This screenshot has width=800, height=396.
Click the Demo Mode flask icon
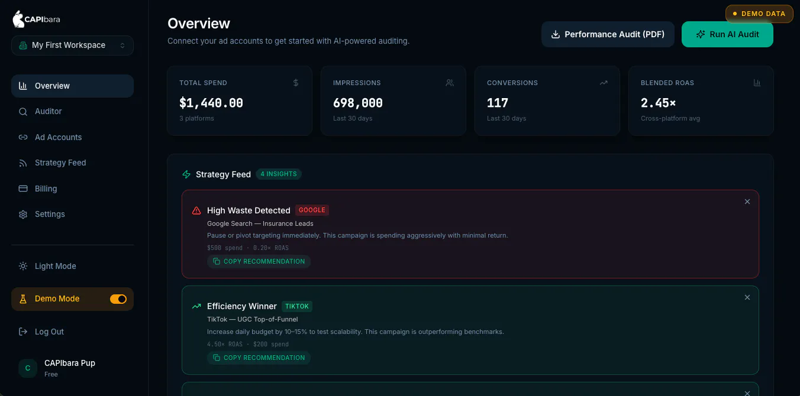(23, 299)
